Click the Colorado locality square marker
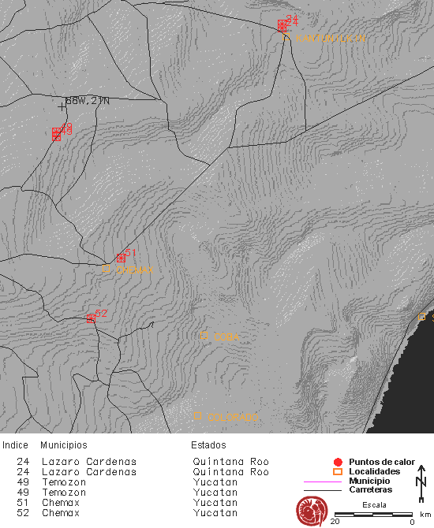The width and height of the screenshot is (434, 528). [x=197, y=416]
